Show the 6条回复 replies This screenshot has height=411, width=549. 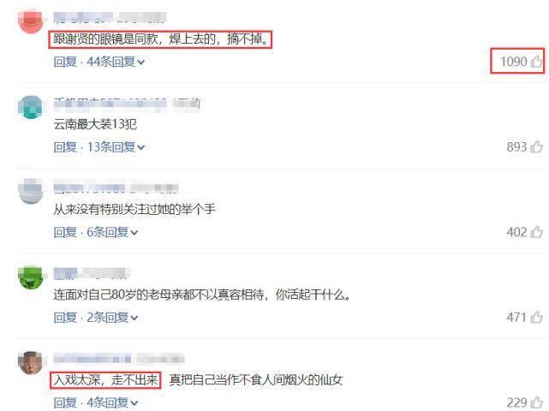(x=112, y=232)
